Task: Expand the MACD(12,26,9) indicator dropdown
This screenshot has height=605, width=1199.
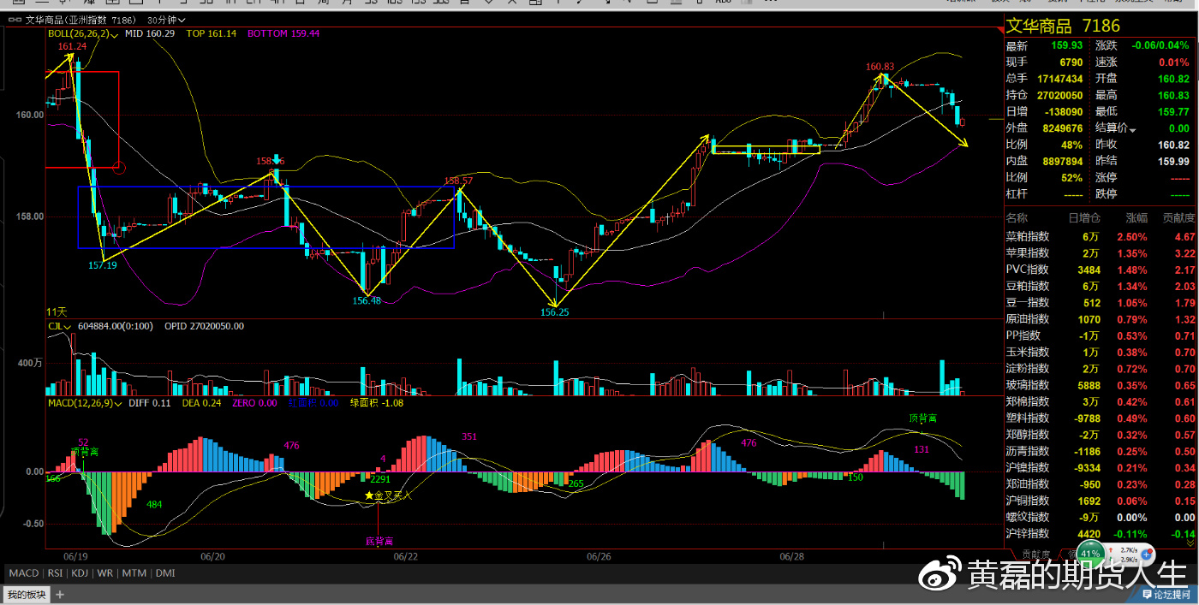Action: click(x=85, y=402)
